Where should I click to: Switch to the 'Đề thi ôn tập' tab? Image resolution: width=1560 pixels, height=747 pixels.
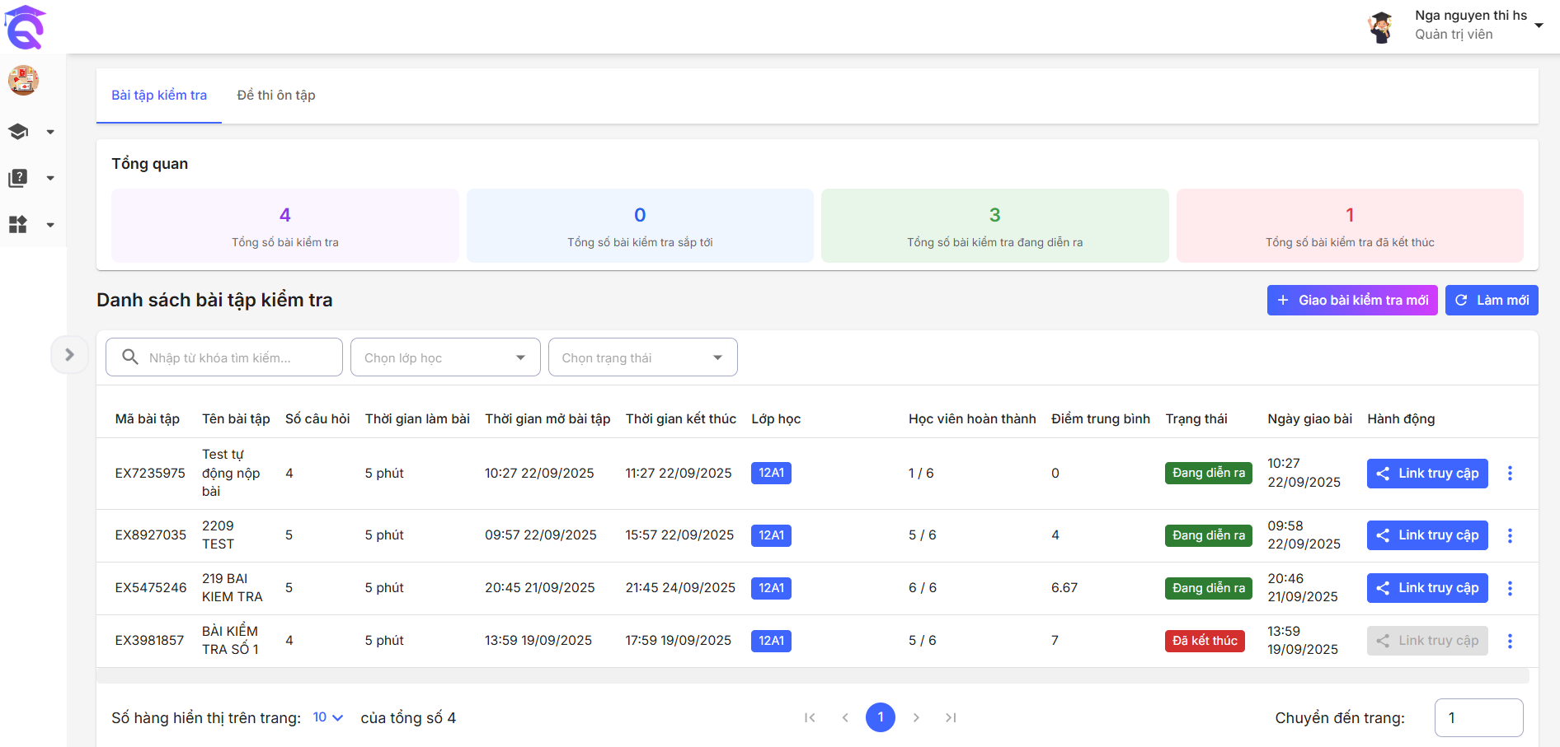click(276, 96)
